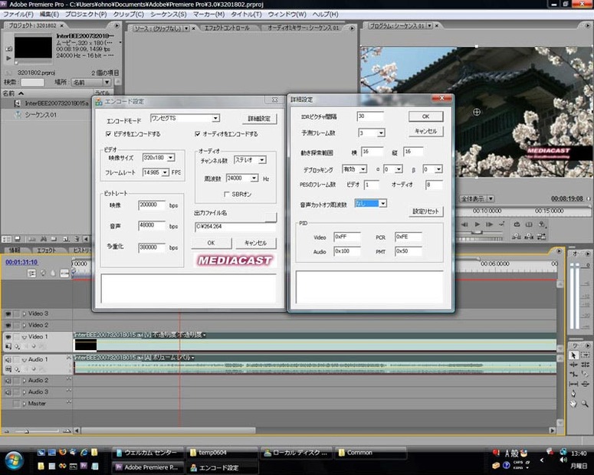
Task: Click the IDRピクチャ間隔 input field
Action: [370, 116]
